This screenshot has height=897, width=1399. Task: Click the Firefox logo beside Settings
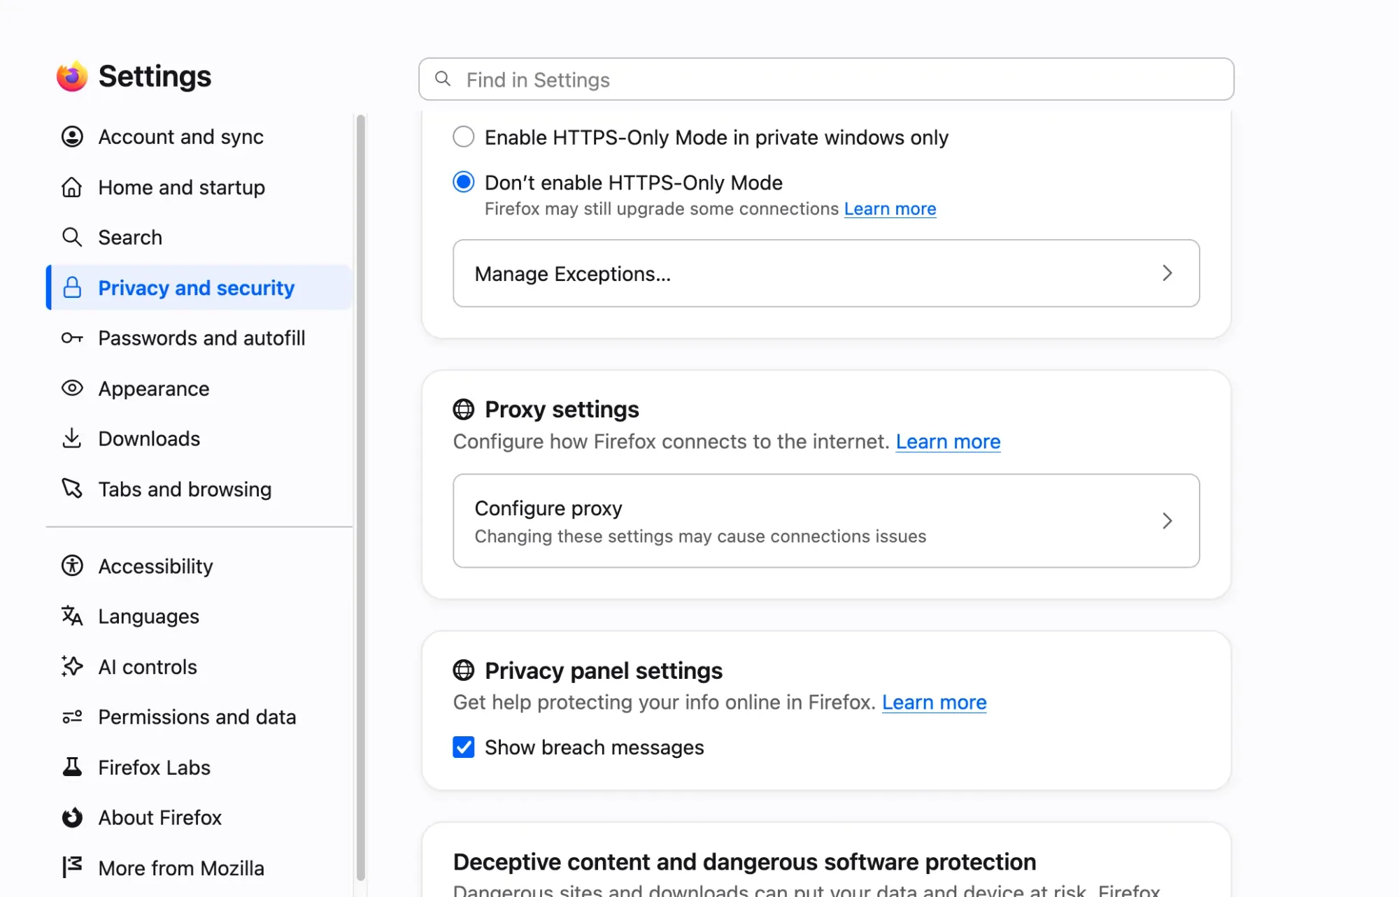72,76
